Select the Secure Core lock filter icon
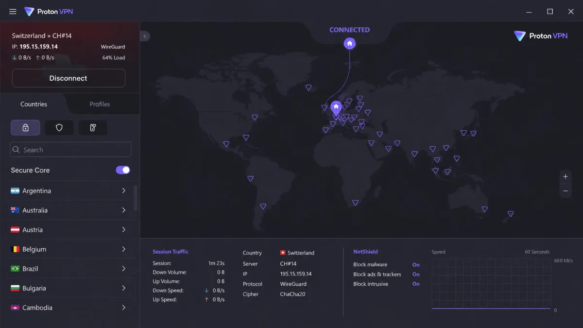The image size is (583, 328). click(25, 128)
